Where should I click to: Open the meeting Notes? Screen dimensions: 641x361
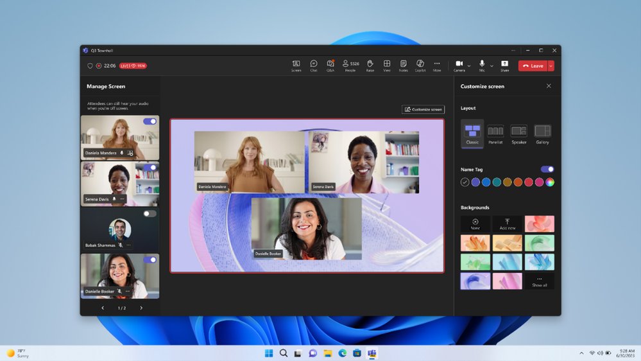[403, 65]
